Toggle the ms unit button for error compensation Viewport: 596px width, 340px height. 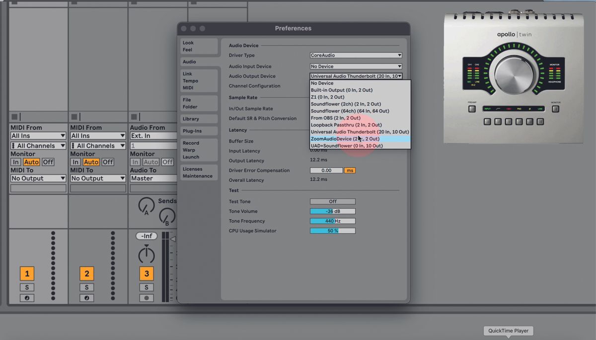pyautogui.click(x=350, y=170)
